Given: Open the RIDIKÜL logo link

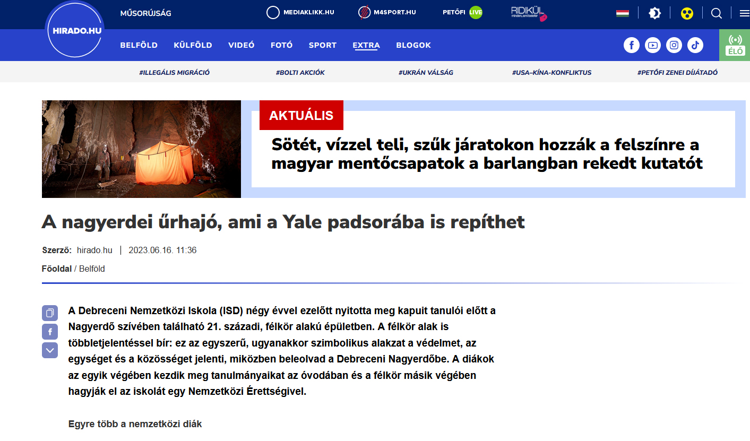Looking at the screenshot, I should click(x=529, y=13).
